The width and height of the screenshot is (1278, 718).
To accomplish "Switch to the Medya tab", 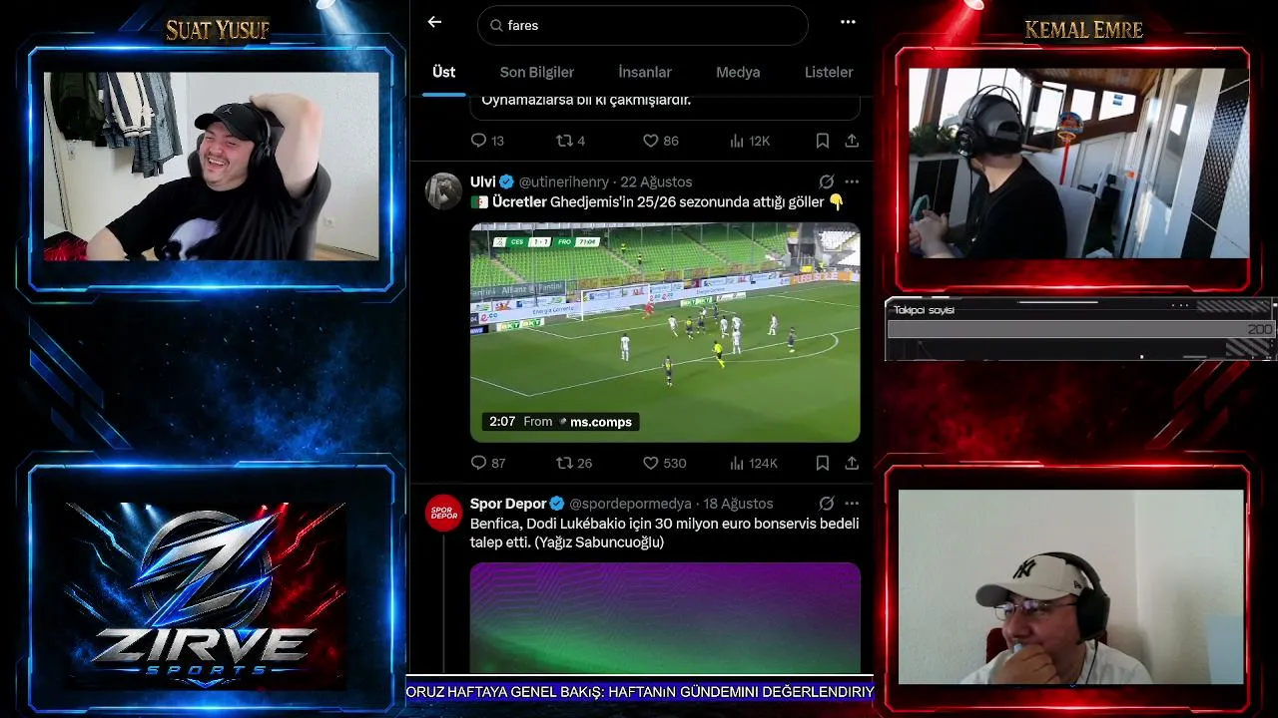I will (x=738, y=72).
